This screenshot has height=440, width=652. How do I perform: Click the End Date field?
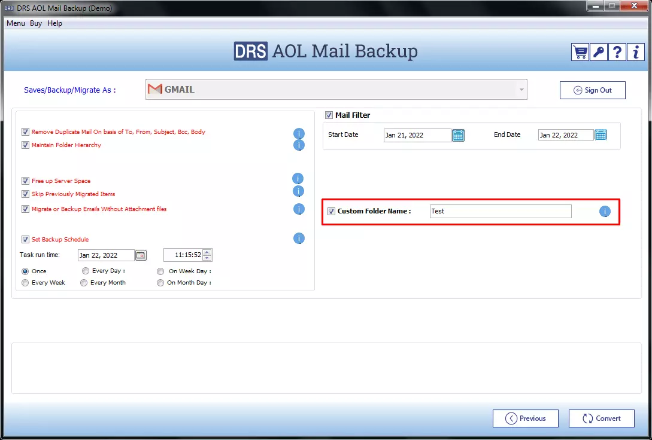566,135
